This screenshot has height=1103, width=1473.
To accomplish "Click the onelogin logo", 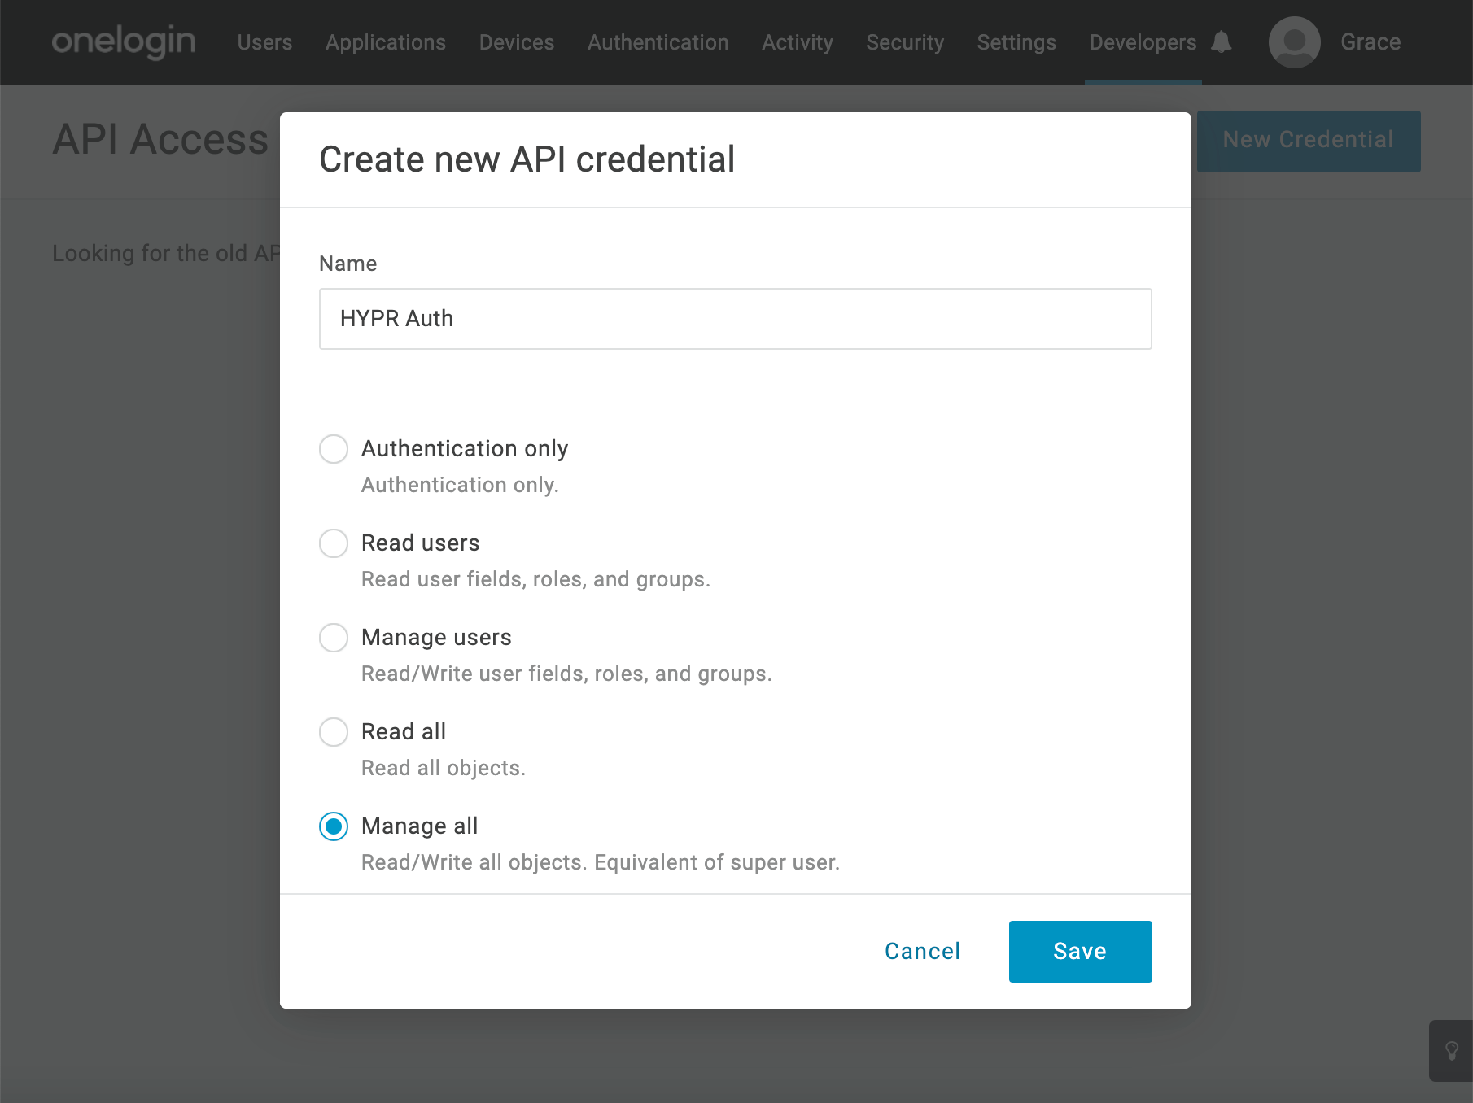I will 124,41.
